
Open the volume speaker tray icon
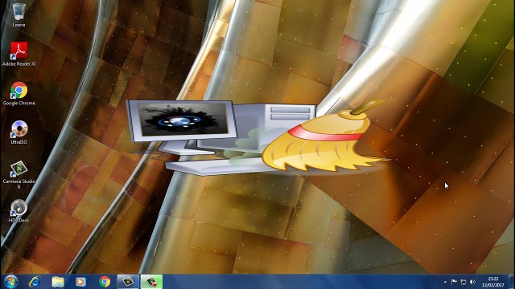tap(472, 282)
